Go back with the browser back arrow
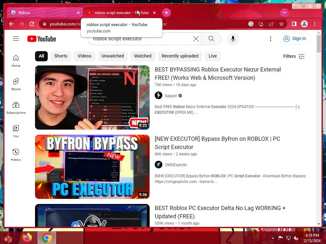Screen dimensions: 326x244 tap(11, 24)
